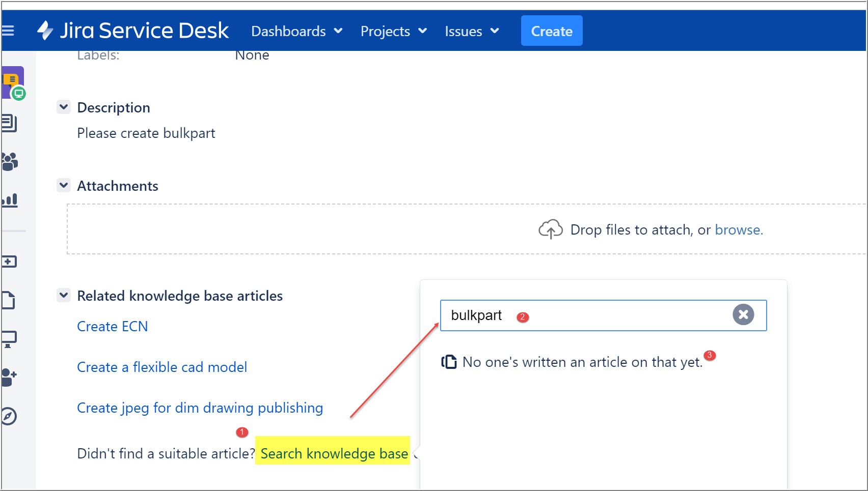Image resolution: width=868 pixels, height=491 pixels.
Task: Open the Projects dropdown menu
Action: (x=393, y=31)
